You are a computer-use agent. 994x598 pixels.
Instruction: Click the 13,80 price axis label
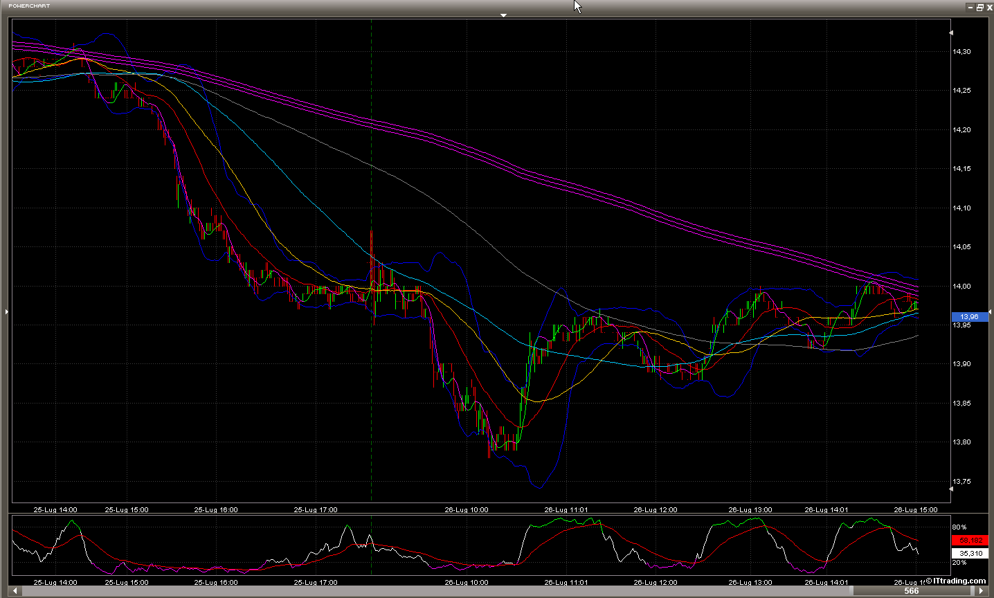961,442
